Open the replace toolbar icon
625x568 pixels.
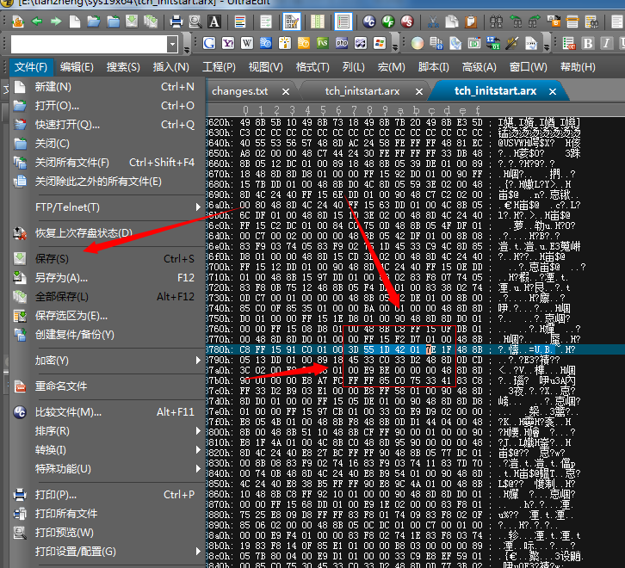[554, 22]
